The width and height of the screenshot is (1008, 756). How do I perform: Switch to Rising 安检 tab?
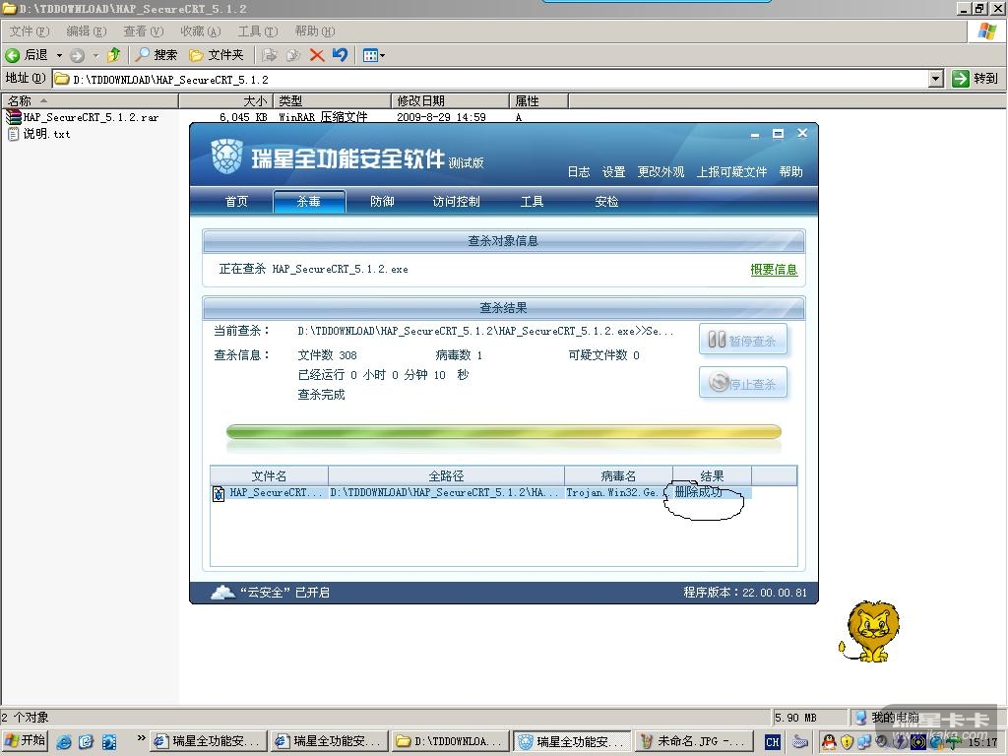point(606,201)
